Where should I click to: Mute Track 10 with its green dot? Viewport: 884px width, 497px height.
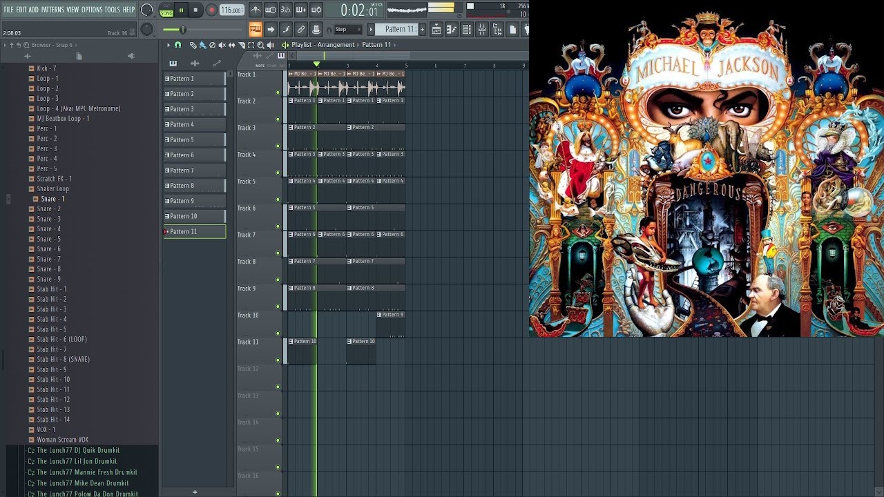tap(278, 333)
